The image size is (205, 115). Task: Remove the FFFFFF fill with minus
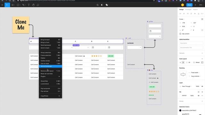coord(202,96)
